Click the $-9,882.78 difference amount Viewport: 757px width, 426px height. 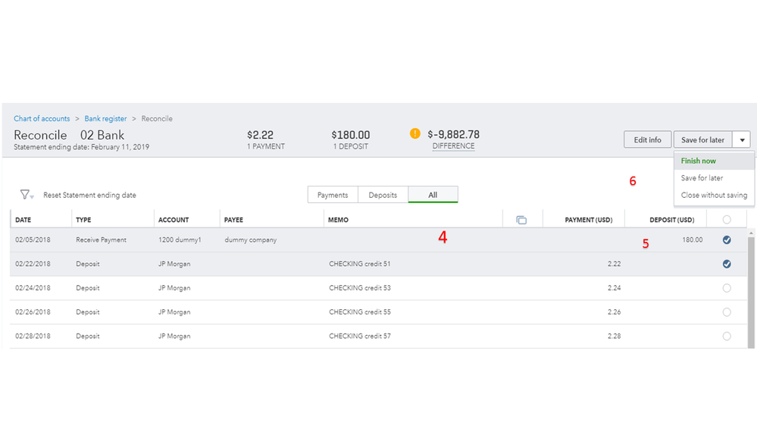point(453,134)
